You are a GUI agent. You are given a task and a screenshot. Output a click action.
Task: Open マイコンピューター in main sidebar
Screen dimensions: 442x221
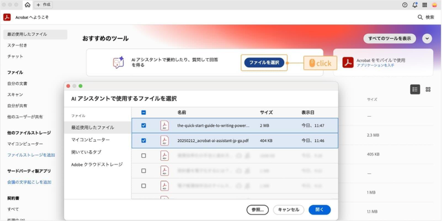click(25, 144)
